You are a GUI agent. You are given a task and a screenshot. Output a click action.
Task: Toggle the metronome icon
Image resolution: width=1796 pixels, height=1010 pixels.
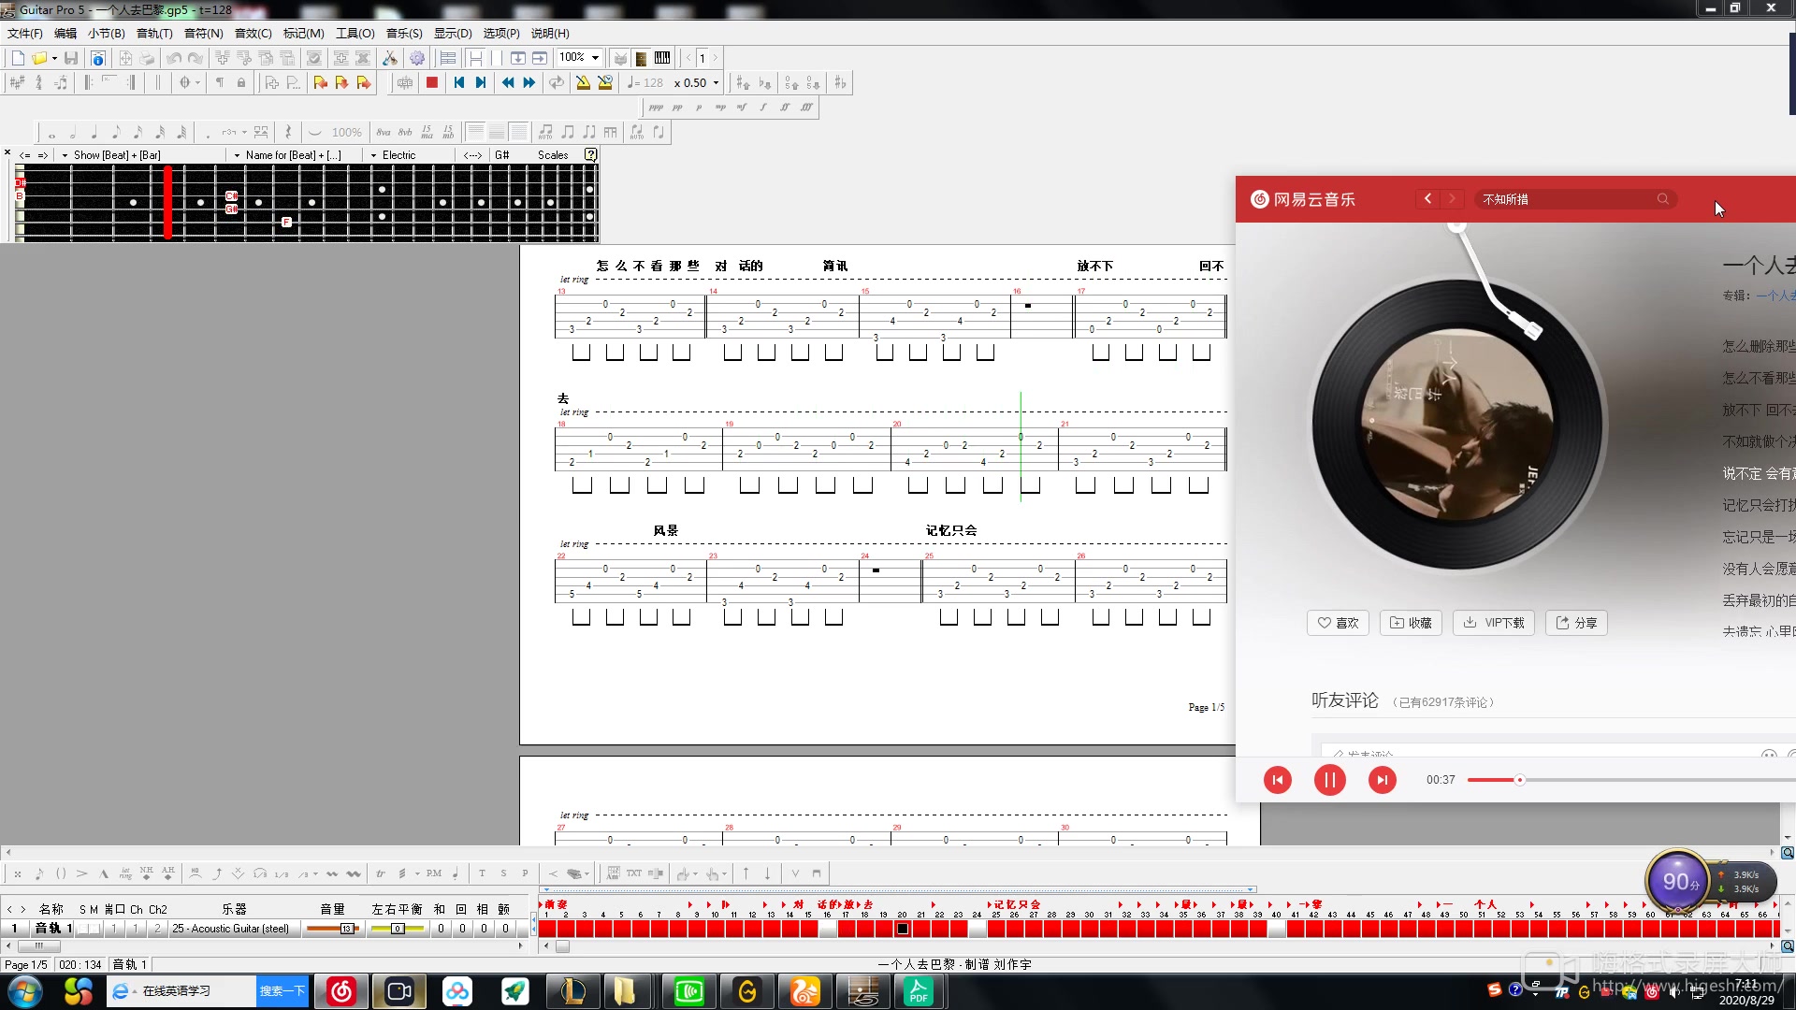click(583, 82)
